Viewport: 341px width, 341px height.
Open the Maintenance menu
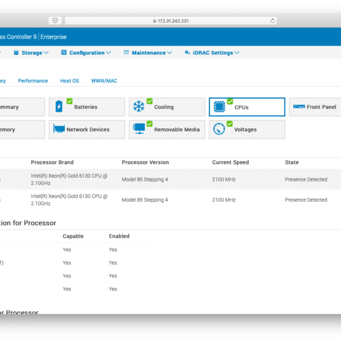click(x=147, y=52)
